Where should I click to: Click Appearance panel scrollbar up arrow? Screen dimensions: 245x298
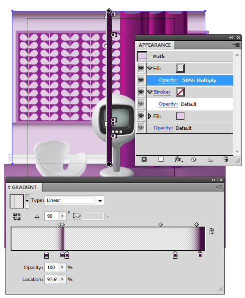point(237,55)
